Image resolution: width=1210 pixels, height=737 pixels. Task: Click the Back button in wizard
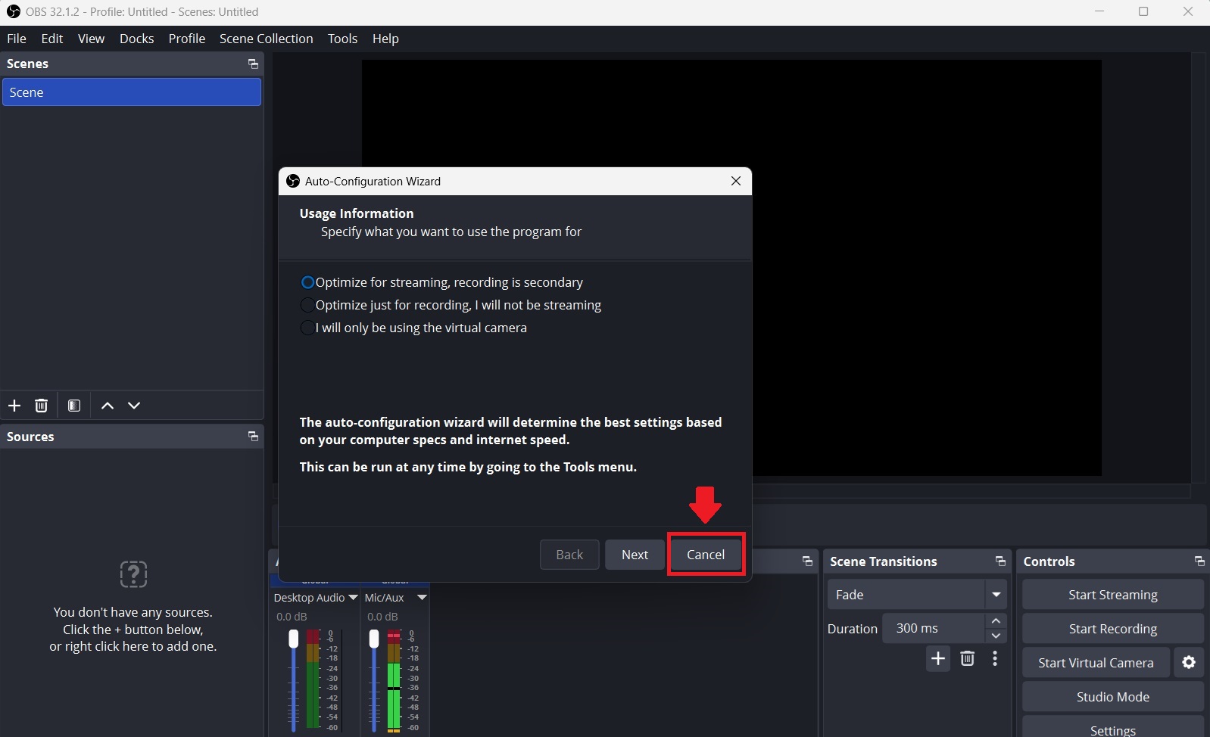(569, 555)
